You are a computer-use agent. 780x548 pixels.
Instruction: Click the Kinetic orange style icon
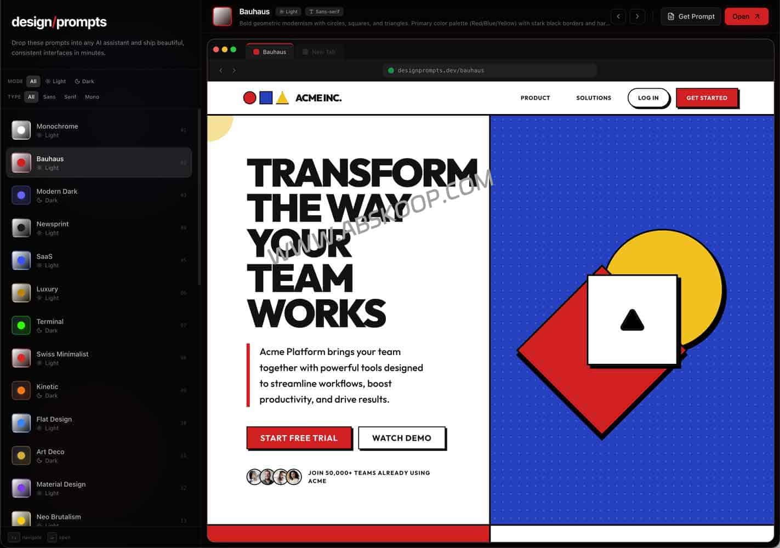(x=21, y=391)
